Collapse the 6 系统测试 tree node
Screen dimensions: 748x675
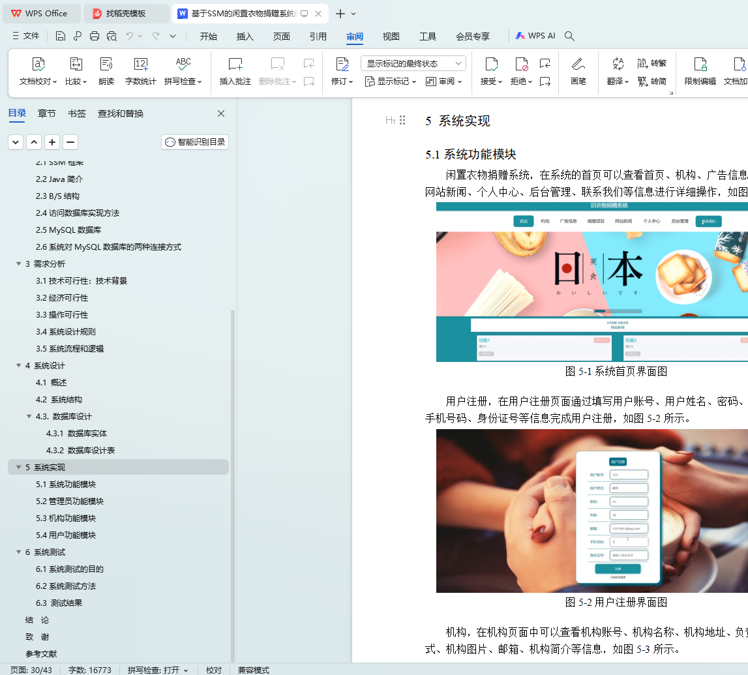19,552
